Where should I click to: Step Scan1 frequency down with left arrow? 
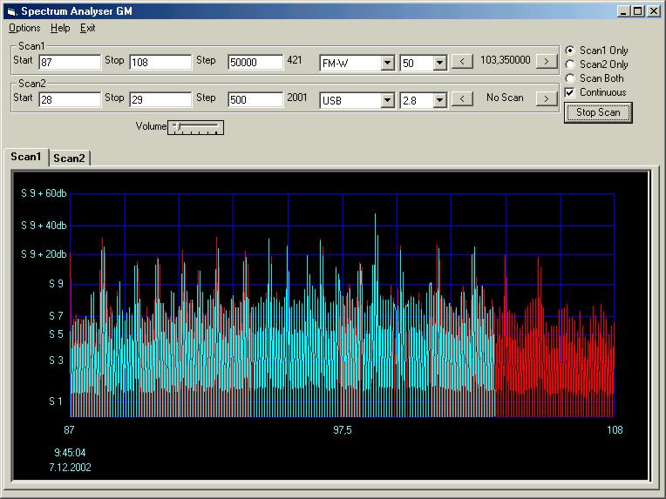tap(462, 62)
